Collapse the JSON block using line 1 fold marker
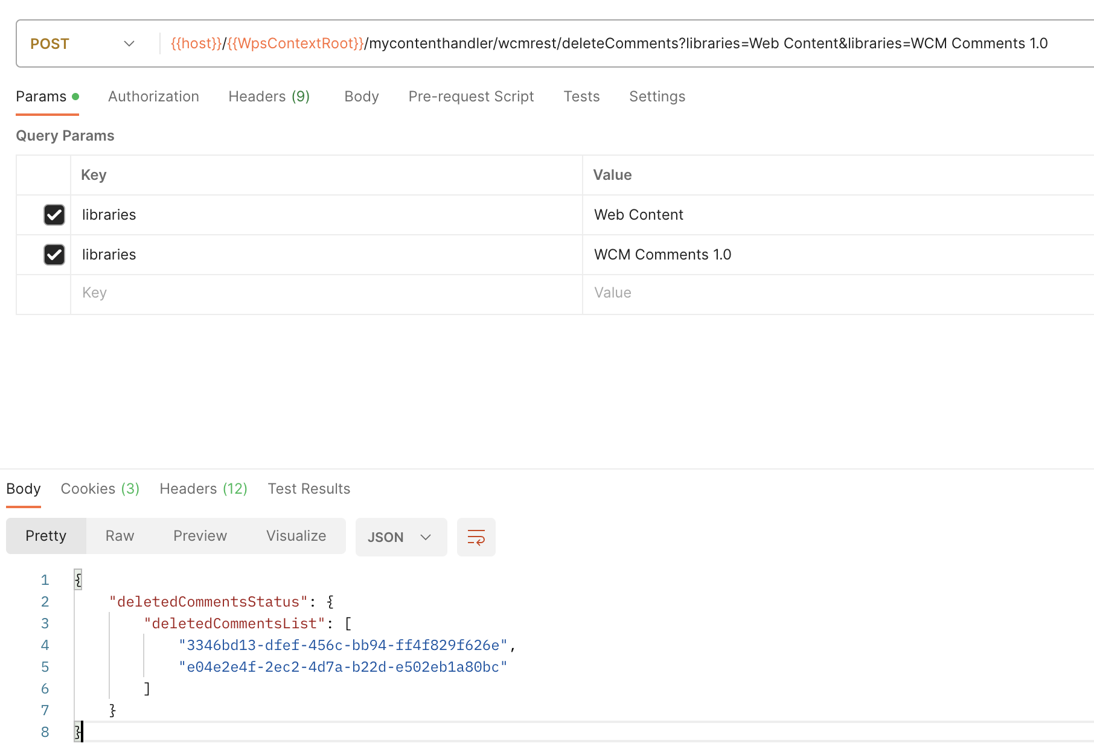Viewport: 1094px width, 752px height. tap(78, 579)
